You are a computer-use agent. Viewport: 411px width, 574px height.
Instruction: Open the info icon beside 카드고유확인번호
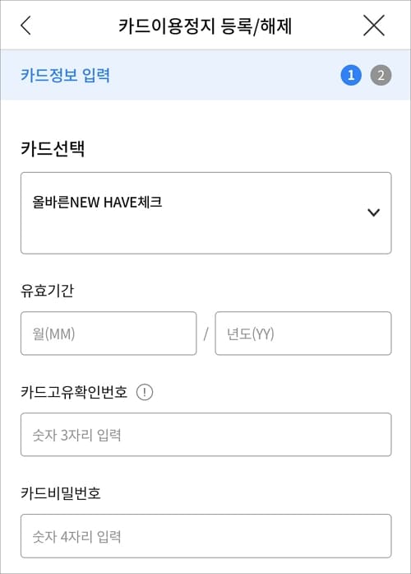(145, 392)
